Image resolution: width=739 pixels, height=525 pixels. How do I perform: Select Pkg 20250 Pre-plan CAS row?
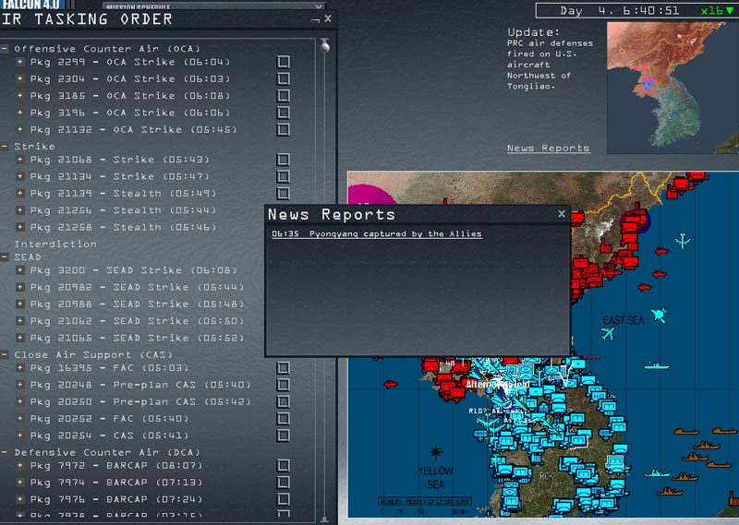coord(140,401)
